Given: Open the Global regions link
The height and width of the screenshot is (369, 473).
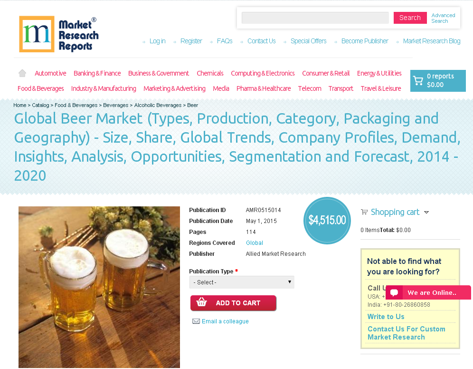Looking at the screenshot, I should (x=255, y=243).
